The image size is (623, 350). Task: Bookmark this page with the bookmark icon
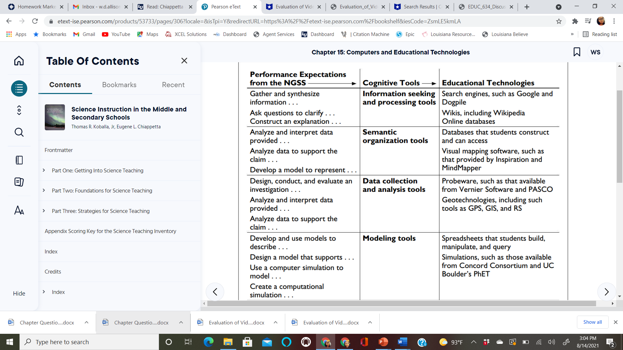click(x=577, y=52)
